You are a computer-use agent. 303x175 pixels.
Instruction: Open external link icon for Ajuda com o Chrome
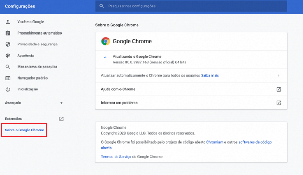tap(279, 89)
